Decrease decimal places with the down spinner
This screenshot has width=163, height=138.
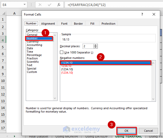(95, 47)
